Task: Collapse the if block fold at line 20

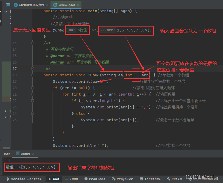Action: [32, 88]
